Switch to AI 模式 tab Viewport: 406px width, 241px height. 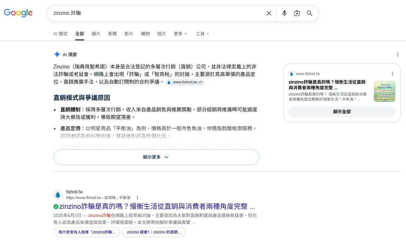point(60,34)
